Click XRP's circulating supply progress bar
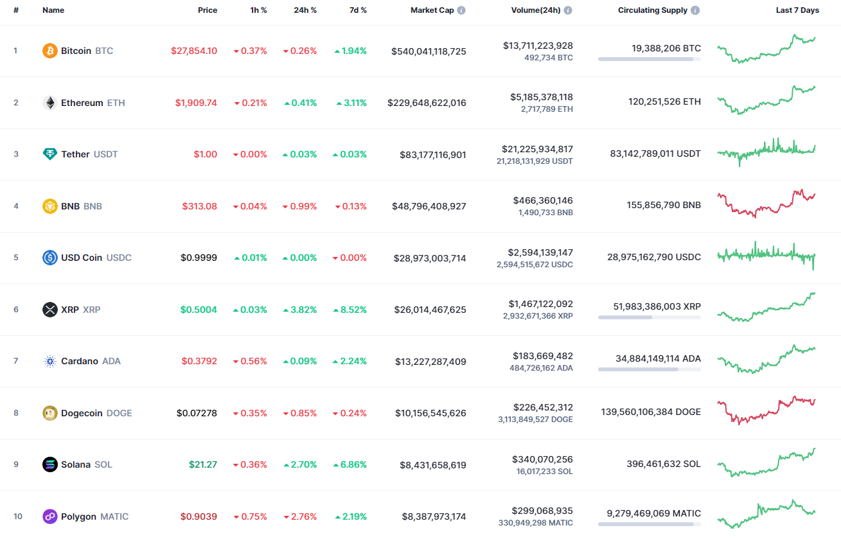 click(x=649, y=317)
